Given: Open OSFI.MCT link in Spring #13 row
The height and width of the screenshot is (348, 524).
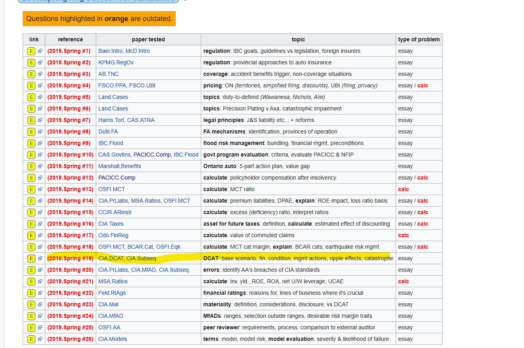Looking at the screenshot, I should tap(112, 189).
